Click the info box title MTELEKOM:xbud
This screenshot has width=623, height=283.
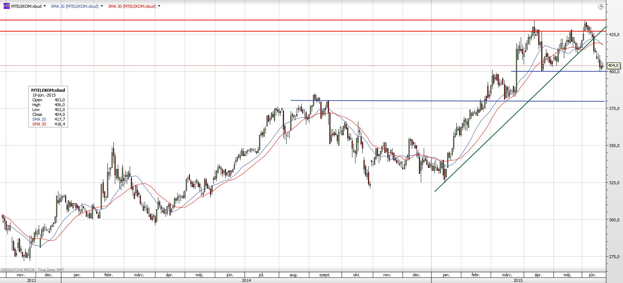pyautogui.click(x=48, y=90)
